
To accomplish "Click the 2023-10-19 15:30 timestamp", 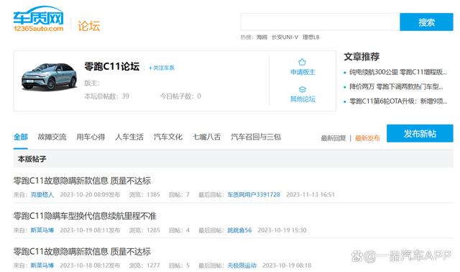I will point(282,230).
